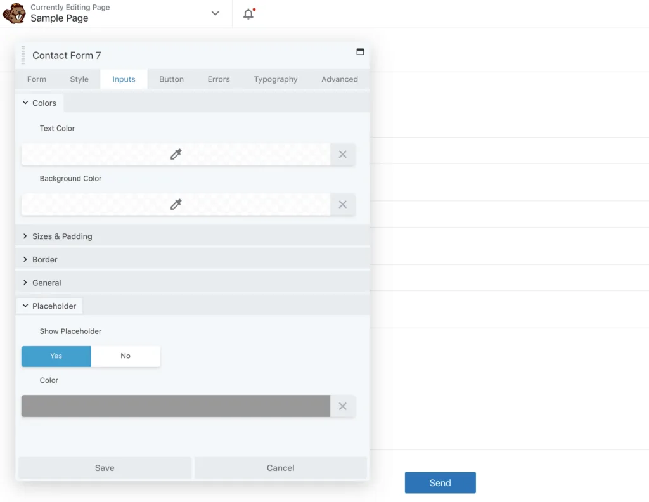Clear the Background Color value
Screen dimensions: 649x502
[343, 205]
